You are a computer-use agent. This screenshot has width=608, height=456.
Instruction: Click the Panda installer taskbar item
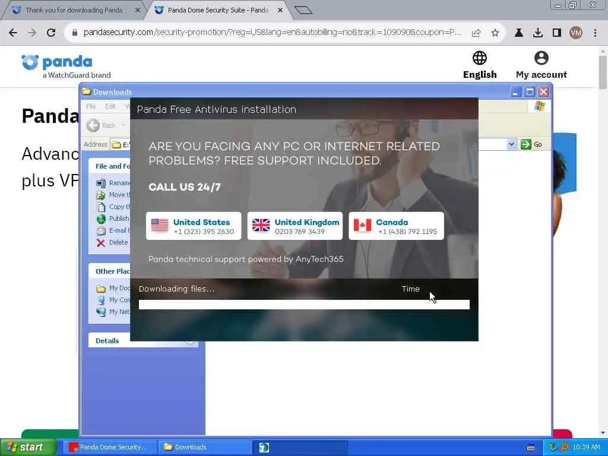coord(300,448)
